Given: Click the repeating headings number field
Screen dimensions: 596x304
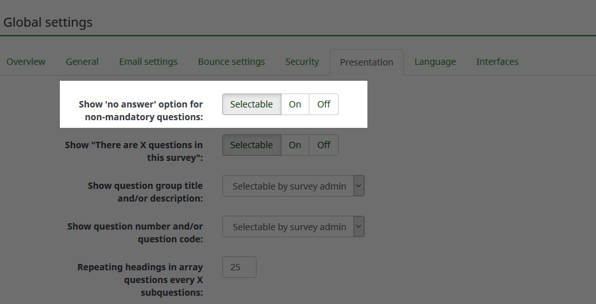Looking at the screenshot, I should pos(239,267).
